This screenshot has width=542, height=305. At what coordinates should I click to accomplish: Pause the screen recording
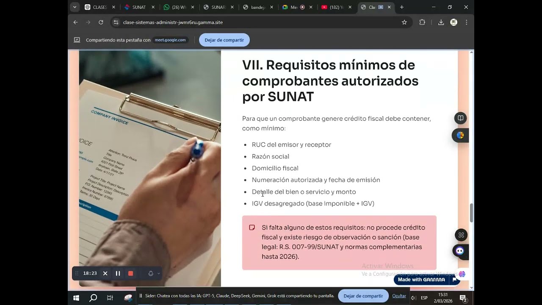coord(118,273)
